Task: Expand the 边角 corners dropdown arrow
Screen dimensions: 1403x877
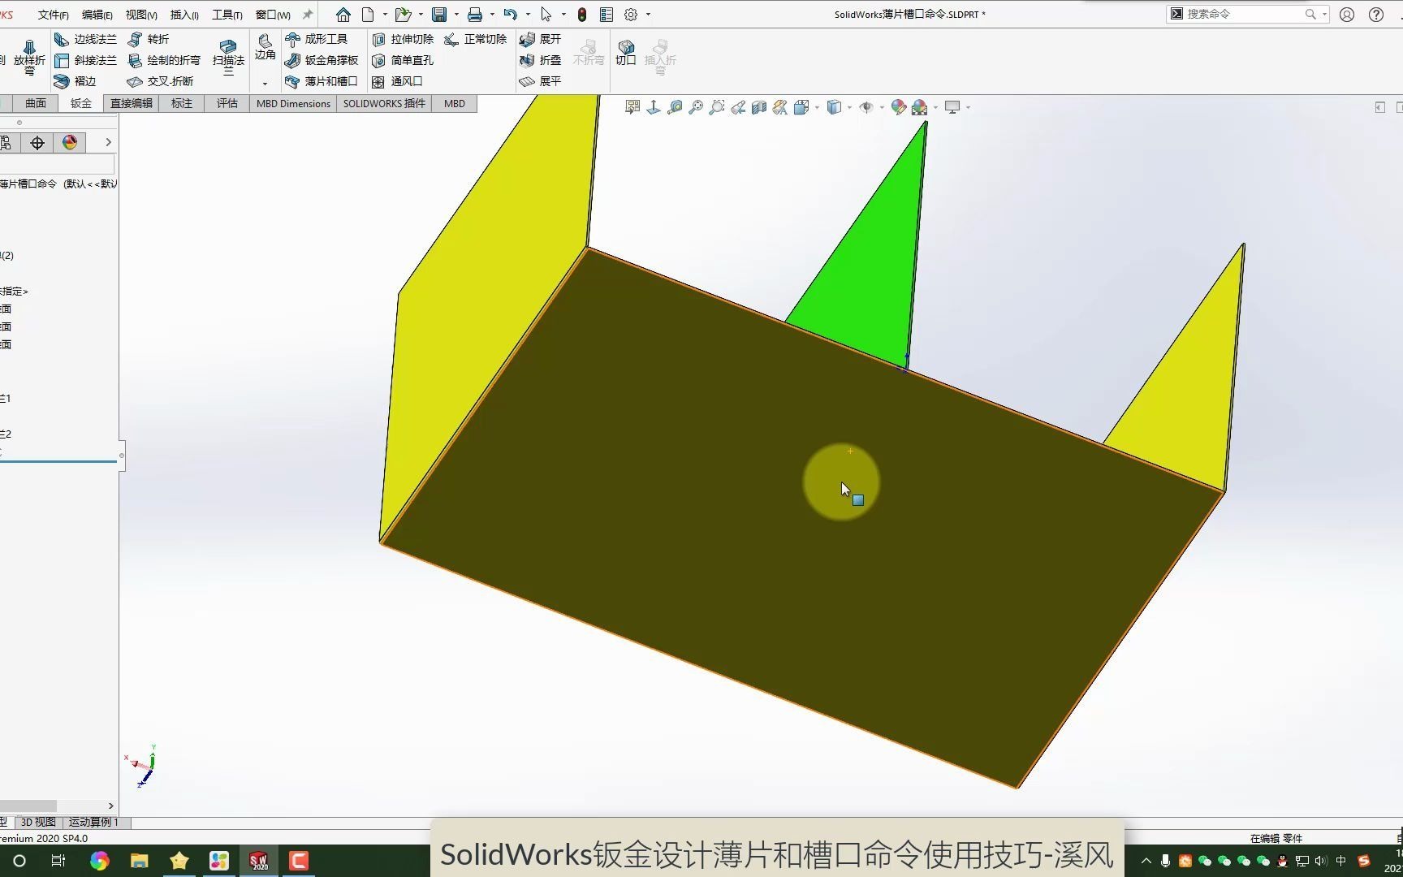Action: click(265, 83)
